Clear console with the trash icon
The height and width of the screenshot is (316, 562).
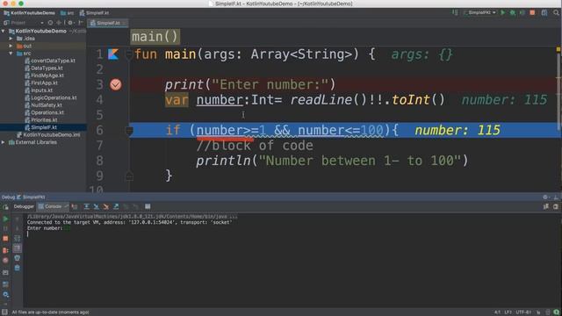point(18,268)
